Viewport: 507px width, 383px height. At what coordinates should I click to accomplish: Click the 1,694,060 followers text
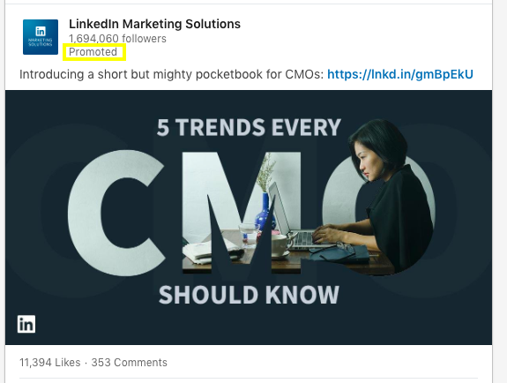pos(117,39)
